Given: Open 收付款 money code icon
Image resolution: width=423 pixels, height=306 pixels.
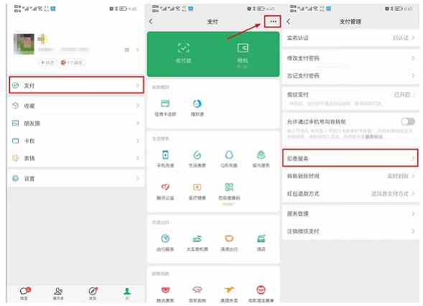Looking at the screenshot, I should click(x=183, y=52).
